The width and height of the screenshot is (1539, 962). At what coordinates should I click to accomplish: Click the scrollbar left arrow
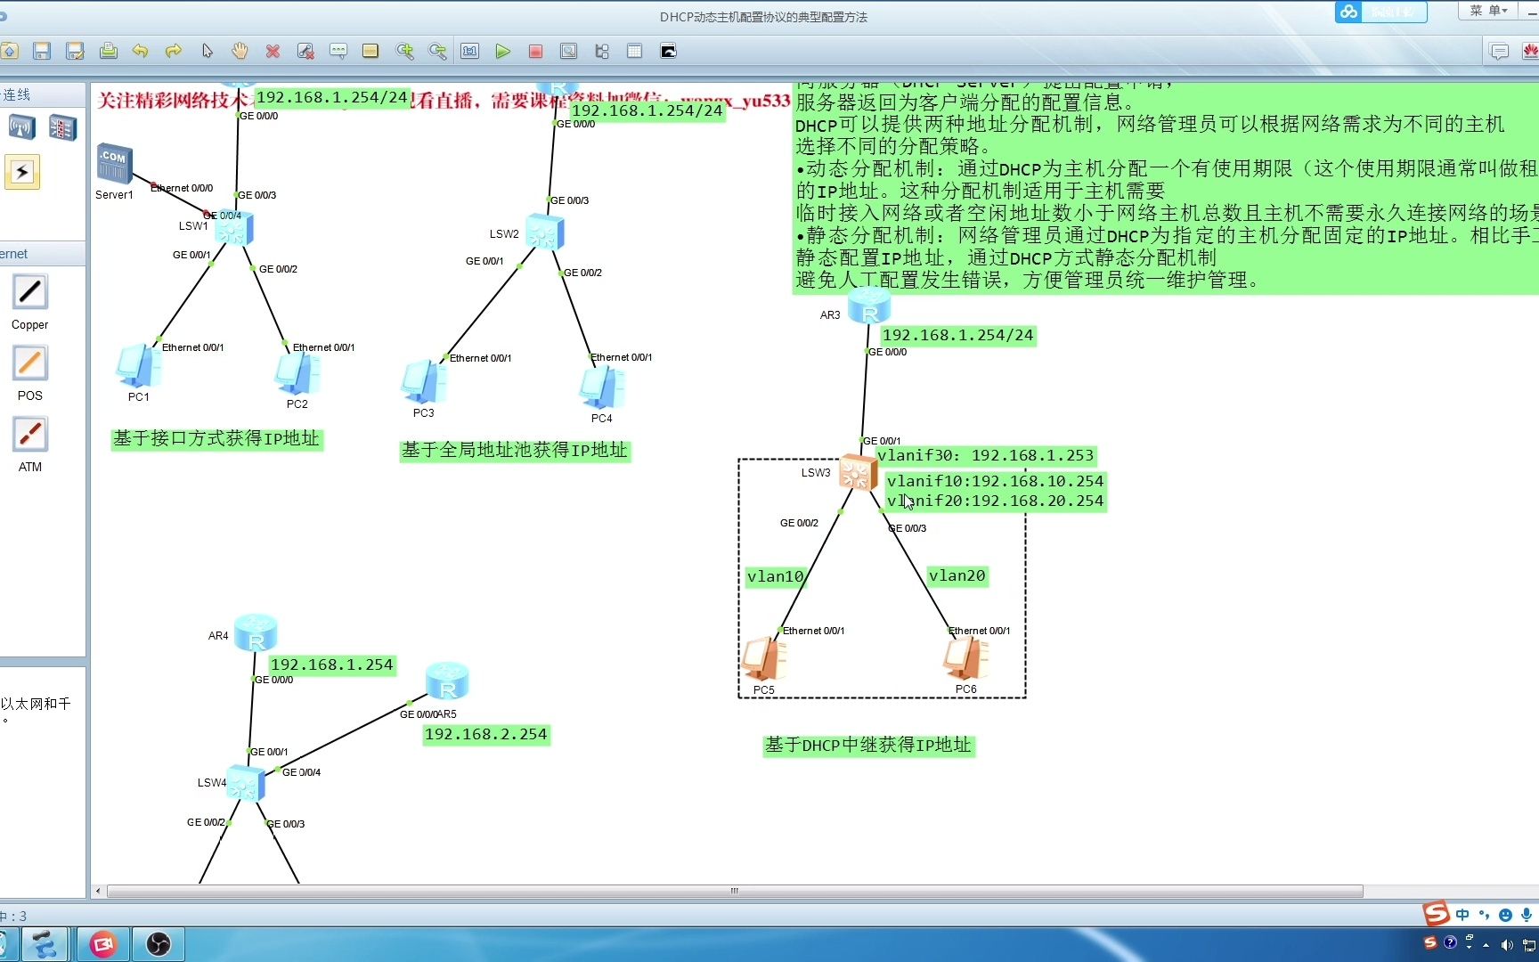coord(98,891)
